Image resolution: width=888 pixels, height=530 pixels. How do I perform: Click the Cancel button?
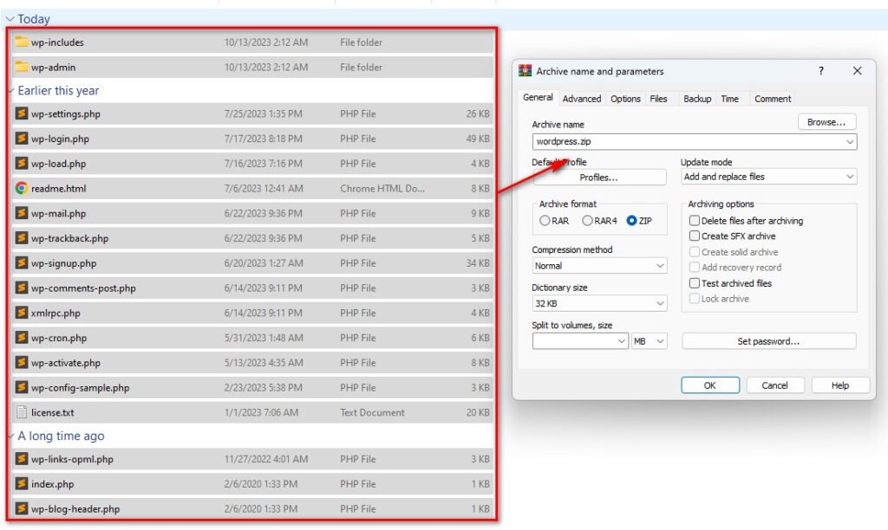[774, 385]
